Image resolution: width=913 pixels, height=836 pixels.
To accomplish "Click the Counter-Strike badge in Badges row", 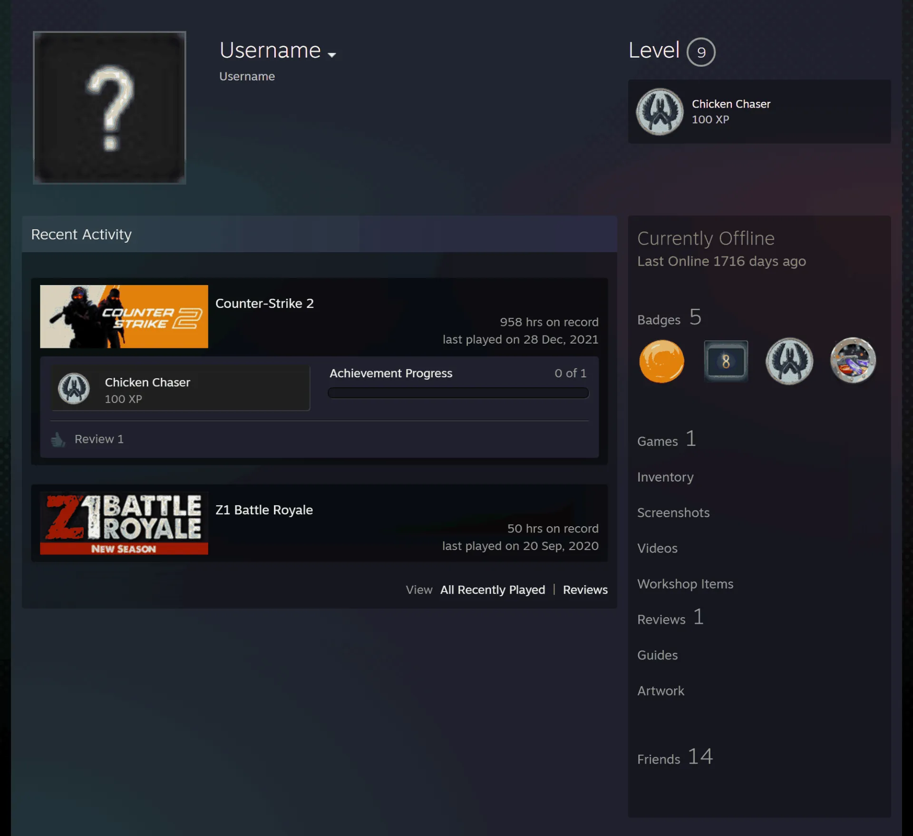I will pyautogui.click(x=789, y=361).
